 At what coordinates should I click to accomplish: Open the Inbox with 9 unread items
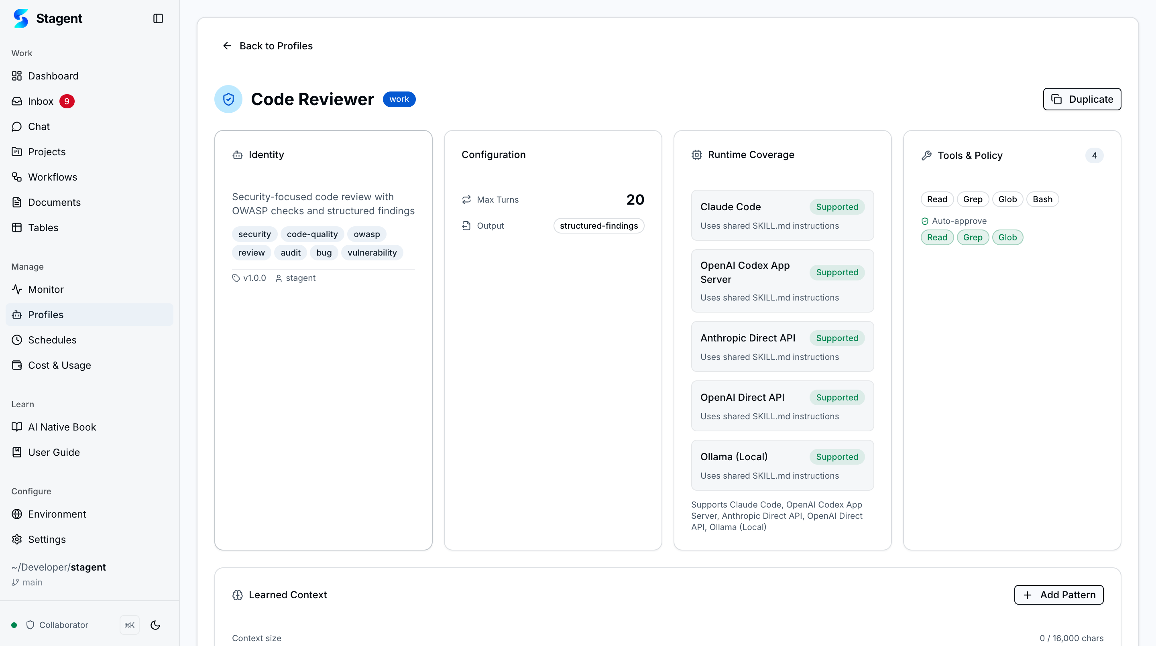coord(41,101)
